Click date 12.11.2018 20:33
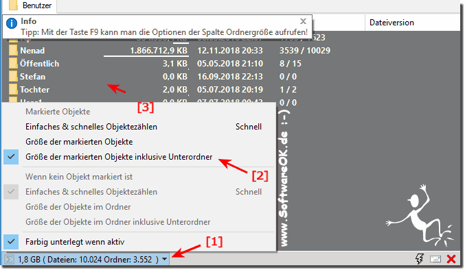The width and height of the screenshot is (465, 270). (230, 51)
